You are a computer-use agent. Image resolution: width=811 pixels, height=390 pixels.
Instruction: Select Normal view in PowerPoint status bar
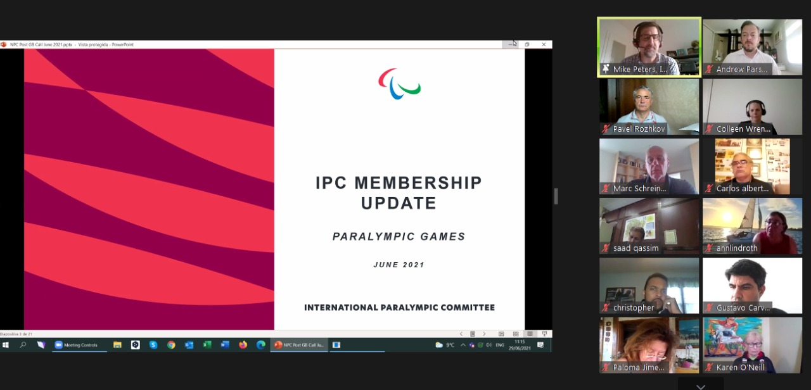501,334
